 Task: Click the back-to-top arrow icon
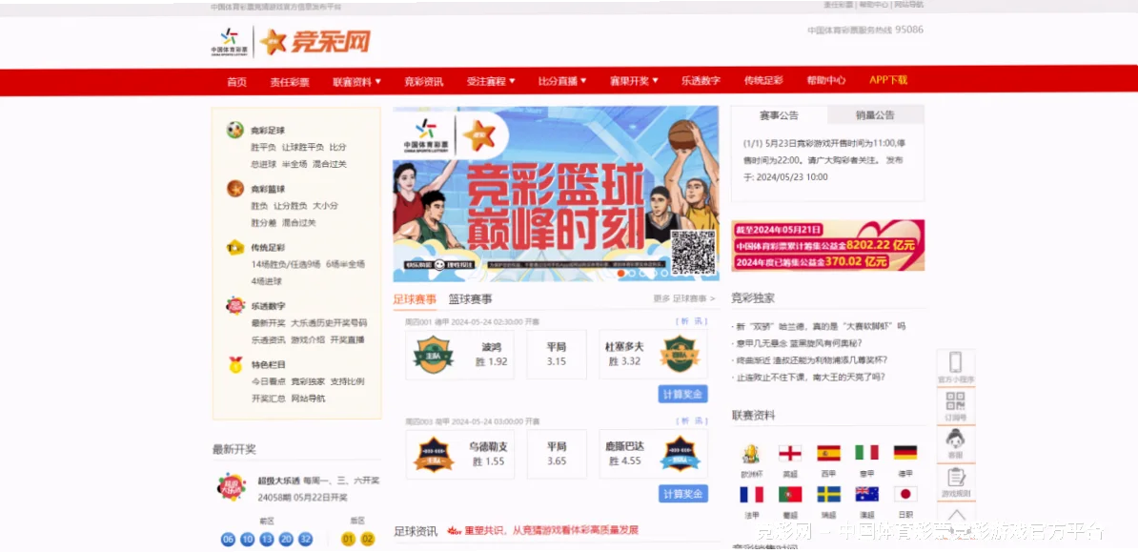click(956, 515)
